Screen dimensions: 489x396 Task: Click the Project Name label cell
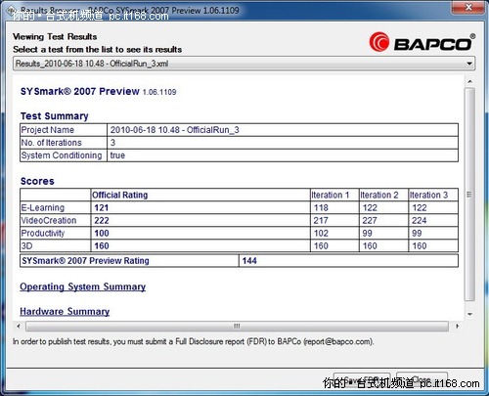coord(64,130)
